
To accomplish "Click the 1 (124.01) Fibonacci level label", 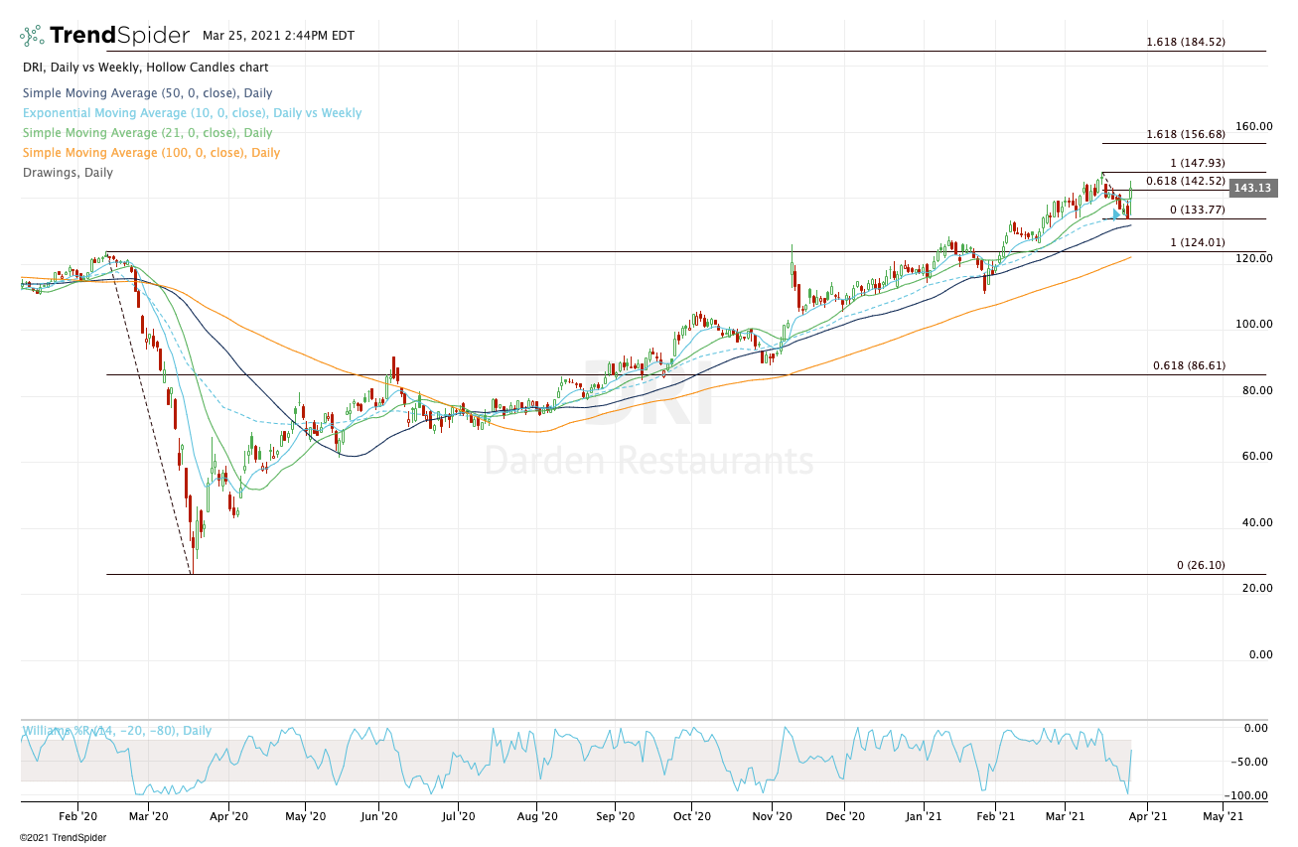I will coord(1196,242).
